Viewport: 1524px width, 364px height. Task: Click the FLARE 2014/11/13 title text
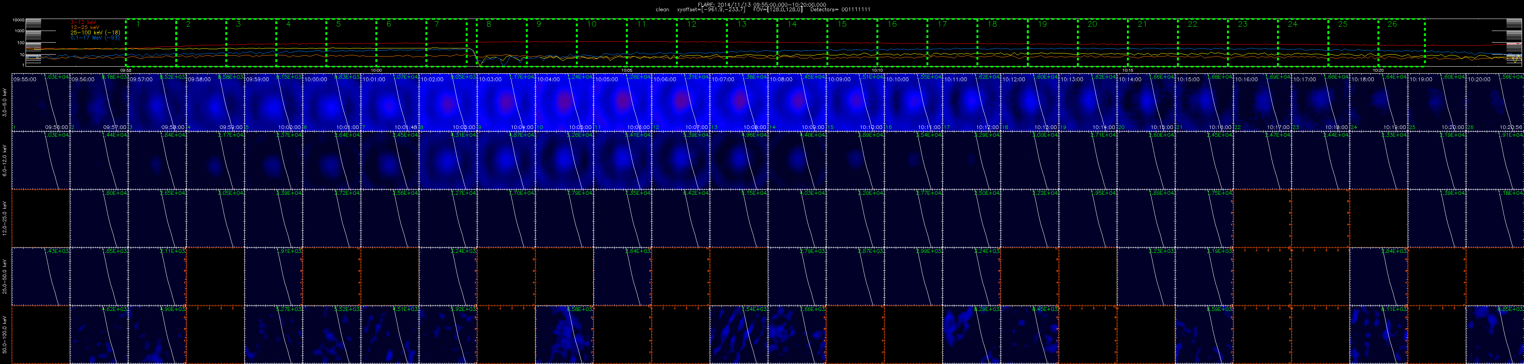pyautogui.click(x=762, y=4)
